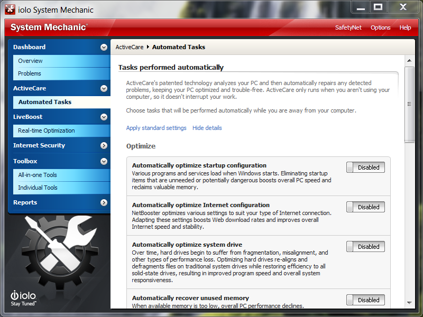Open SafetyNet from the top bar
Viewport: 423px width, 317px height.
348,27
